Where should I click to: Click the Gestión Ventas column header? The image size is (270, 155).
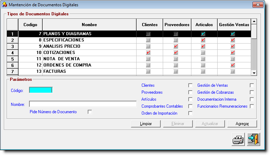(x=234, y=25)
